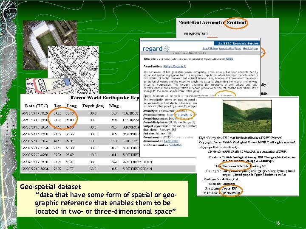306x229 pixels.
Task: Open the News link on regard page
Action: 238,48
